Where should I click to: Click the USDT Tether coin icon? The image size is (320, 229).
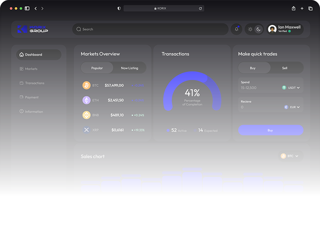click(x=284, y=88)
